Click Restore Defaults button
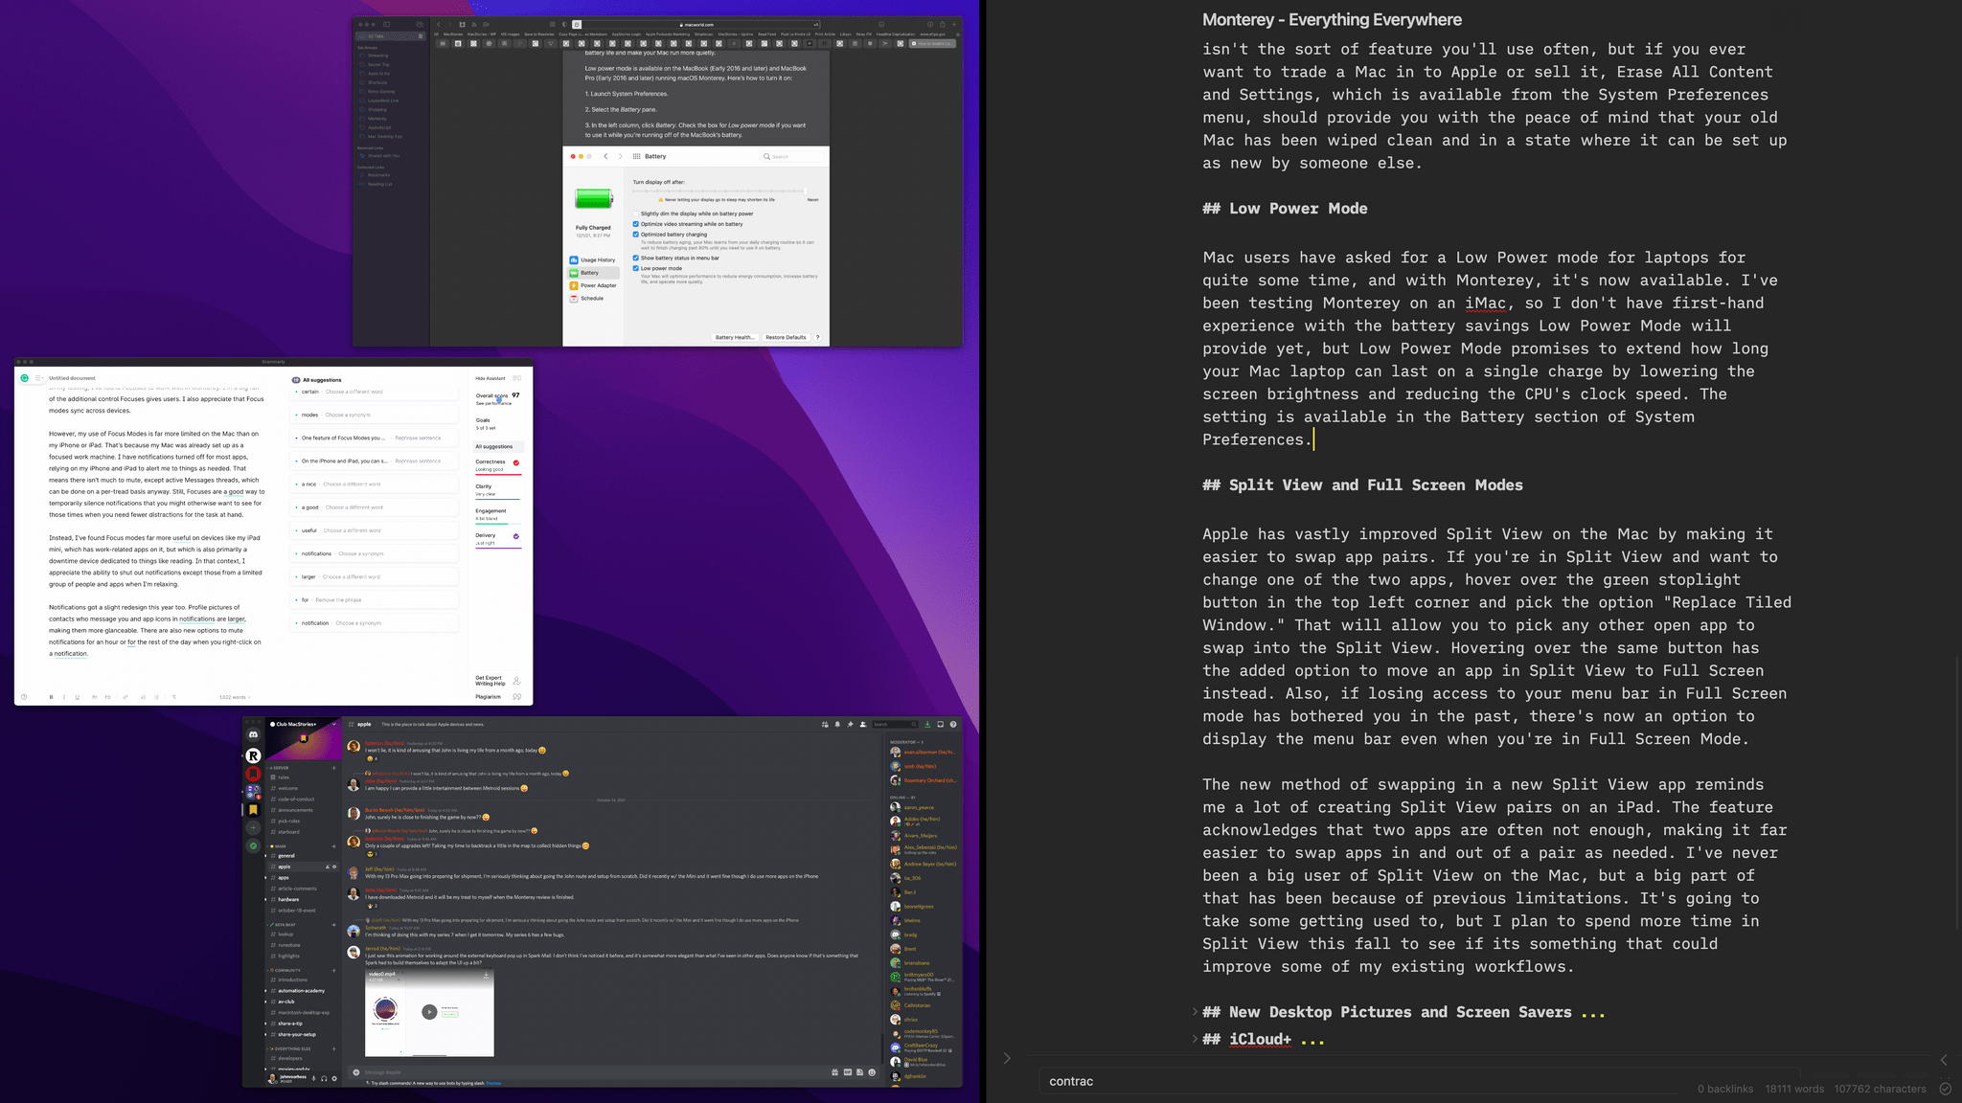 786,337
